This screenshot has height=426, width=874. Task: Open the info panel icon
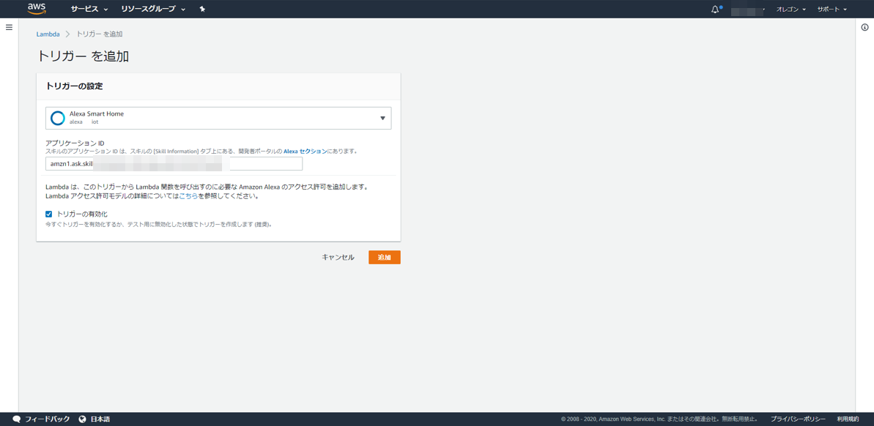pos(864,27)
